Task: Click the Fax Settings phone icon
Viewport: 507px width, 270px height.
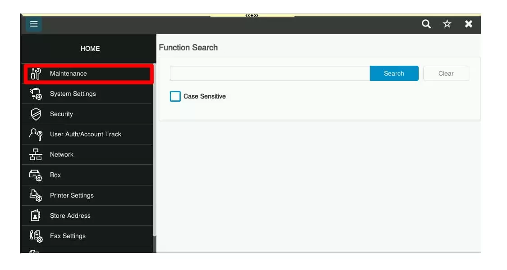Action: click(x=36, y=236)
